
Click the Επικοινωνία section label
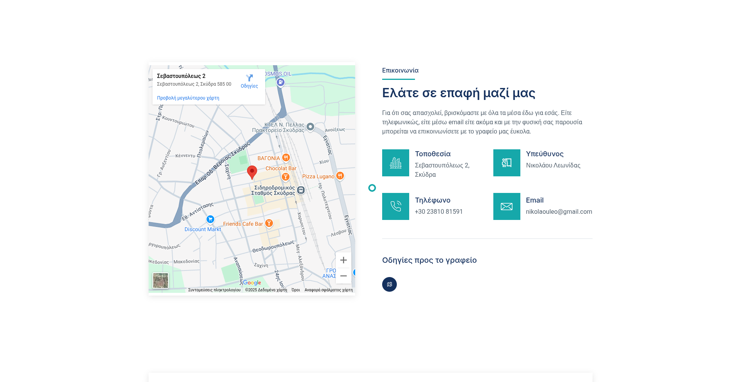400,71
